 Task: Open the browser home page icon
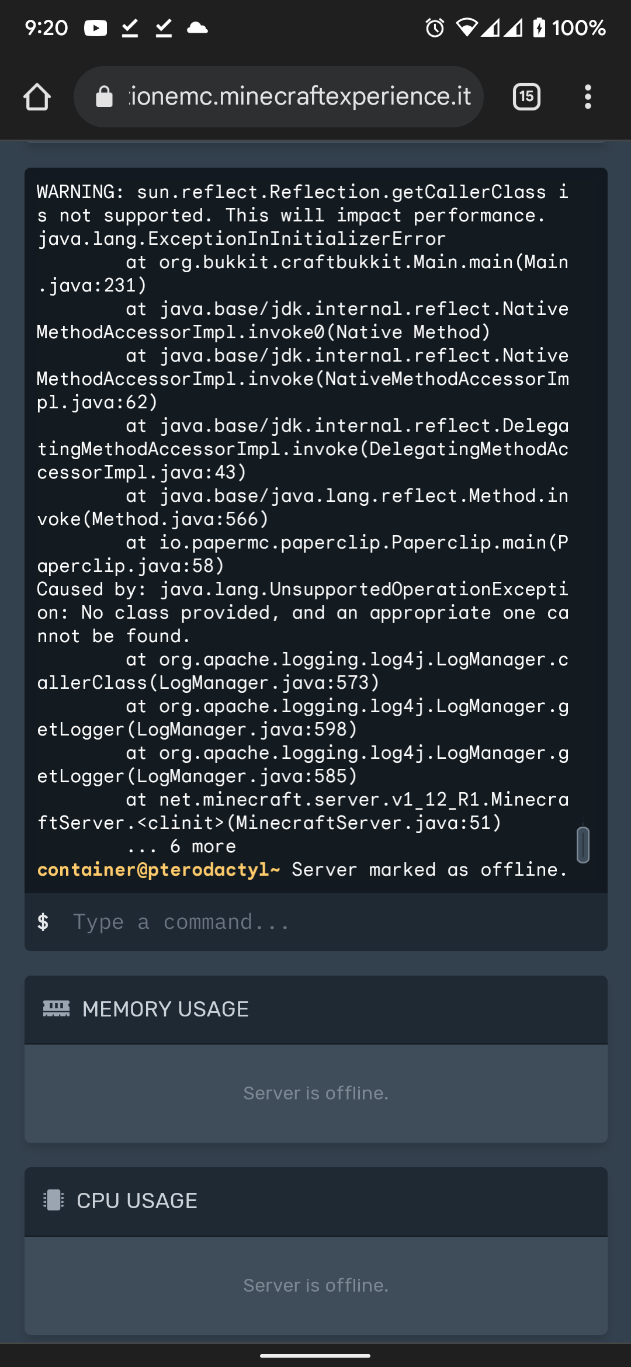[x=37, y=96]
